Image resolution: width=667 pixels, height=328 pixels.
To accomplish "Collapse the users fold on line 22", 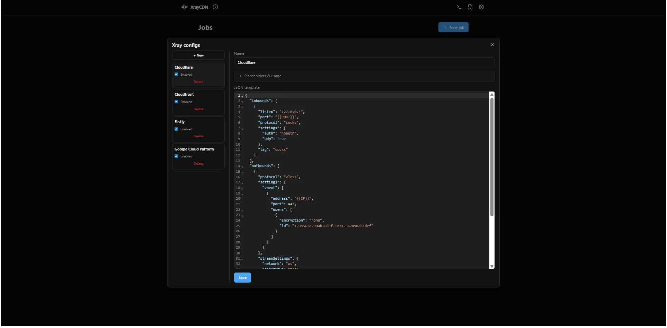I will coord(242,210).
